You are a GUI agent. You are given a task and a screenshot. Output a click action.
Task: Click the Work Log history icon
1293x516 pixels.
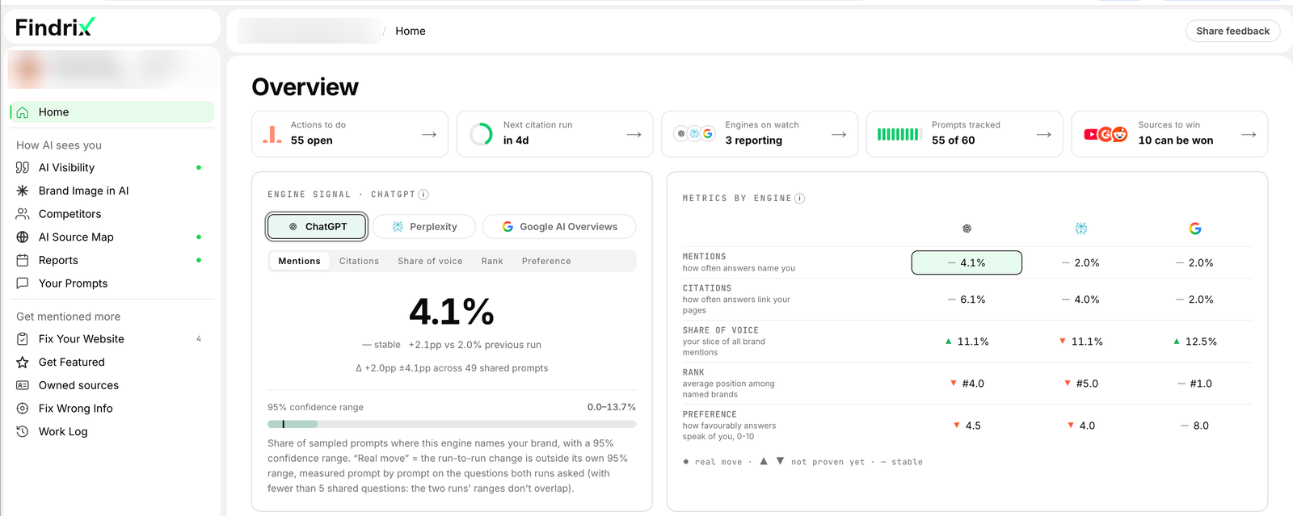(23, 432)
